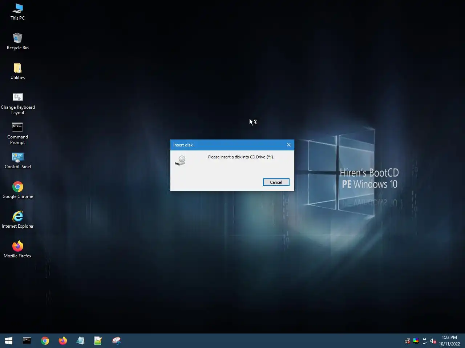Image resolution: width=465 pixels, height=348 pixels.
Task: Open the red scissors taskbar app
Action: coord(116,341)
